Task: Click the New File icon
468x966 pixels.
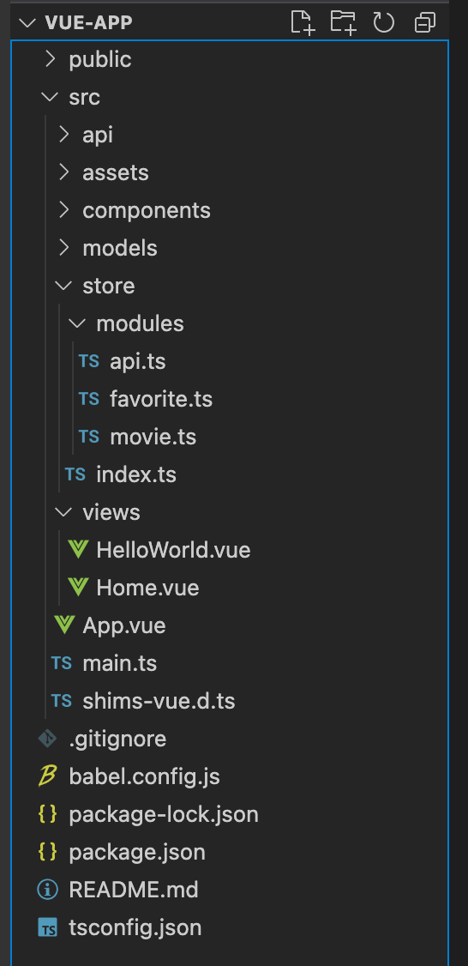Action: click(x=303, y=23)
